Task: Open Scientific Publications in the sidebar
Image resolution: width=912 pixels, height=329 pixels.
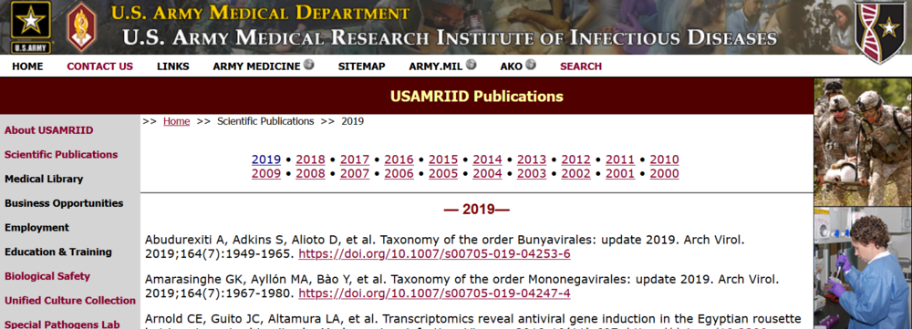Action: (x=61, y=155)
